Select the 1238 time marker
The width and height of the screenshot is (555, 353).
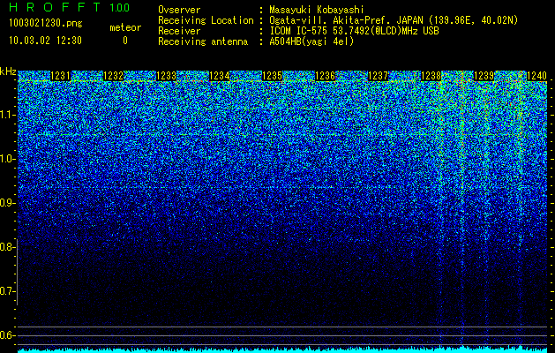pos(431,76)
